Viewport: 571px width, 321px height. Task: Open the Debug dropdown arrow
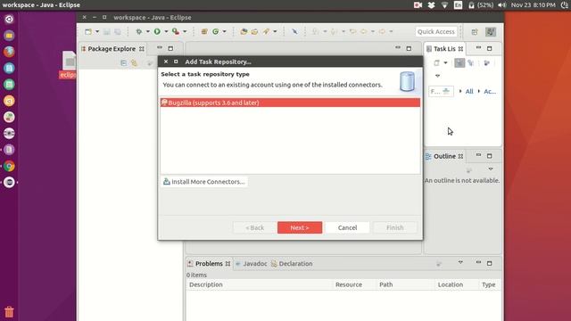(148, 32)
